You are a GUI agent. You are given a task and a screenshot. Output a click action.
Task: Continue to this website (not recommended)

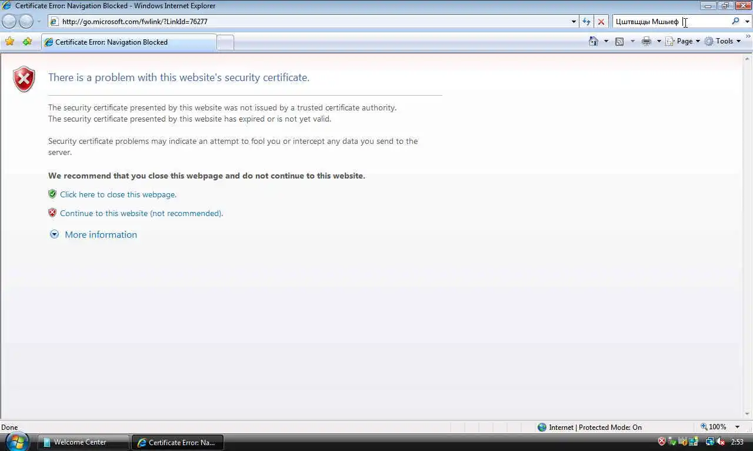tap(141, 213)
